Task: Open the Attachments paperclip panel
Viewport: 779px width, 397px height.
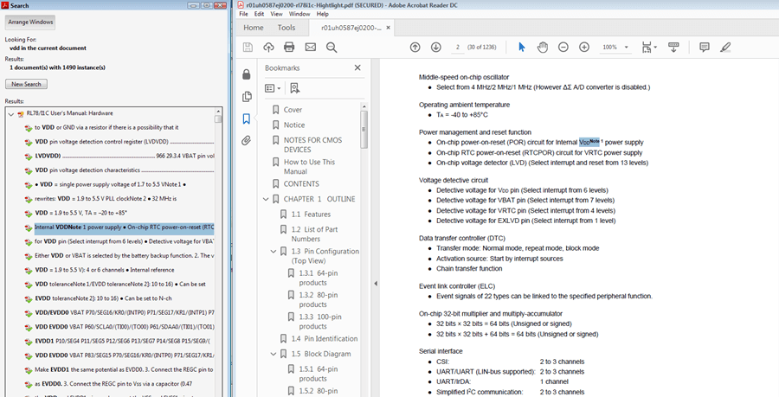Action: coord(247,140)
